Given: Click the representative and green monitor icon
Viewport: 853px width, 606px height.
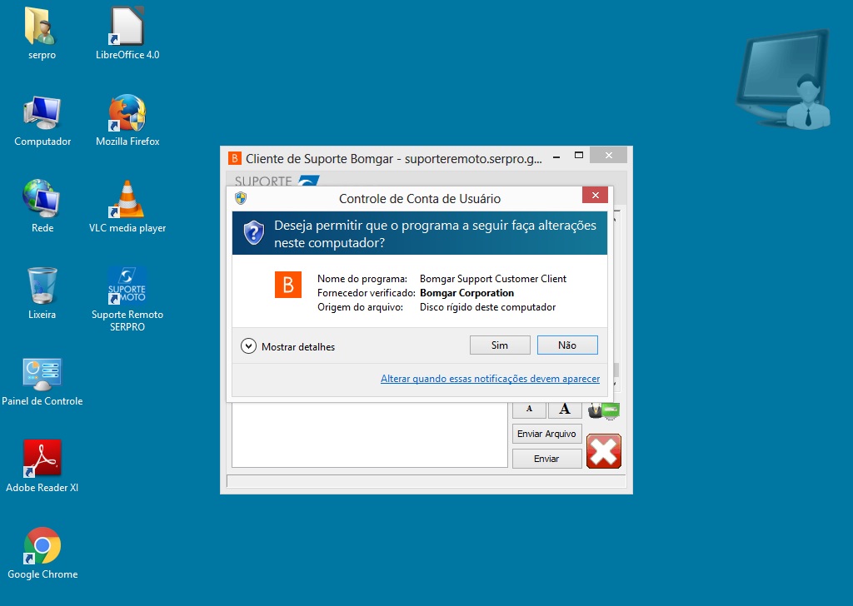Looking at the screenshot, I should 603,410.
